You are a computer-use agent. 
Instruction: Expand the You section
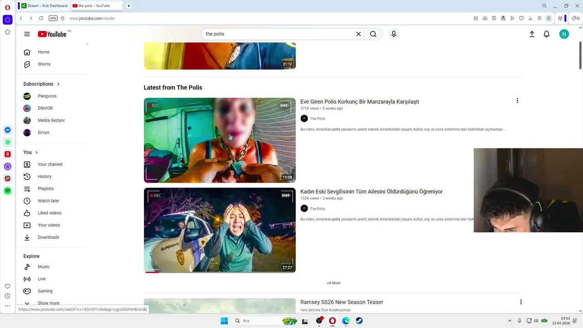[x=31, y=152]
